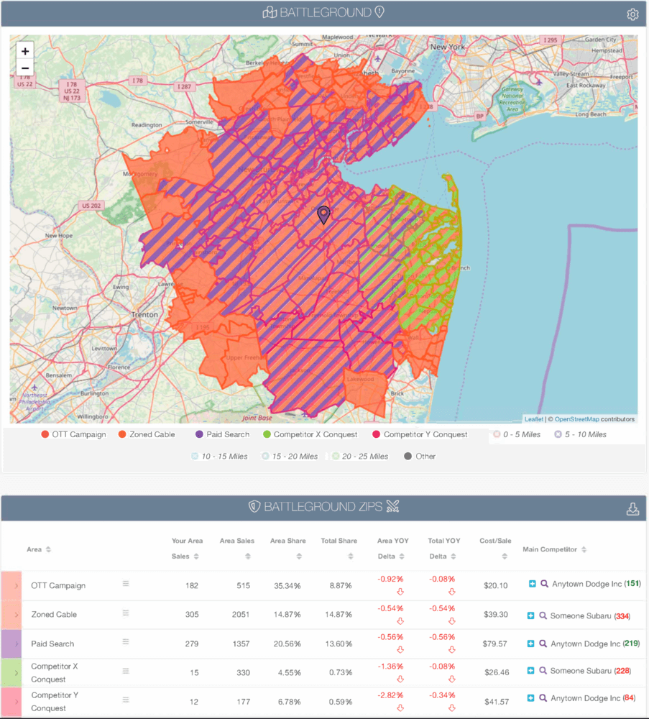Click the dealer location pin on map
Screen dimensions: 649x719
pyautogui.click(x=324, y=215)
